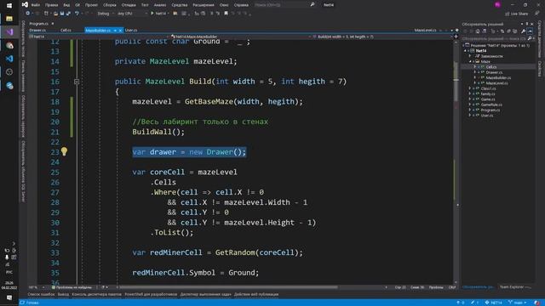Screen dimensions: 545x306
Task: Switch to the Program.cs tab
Action: coord(38,24)
